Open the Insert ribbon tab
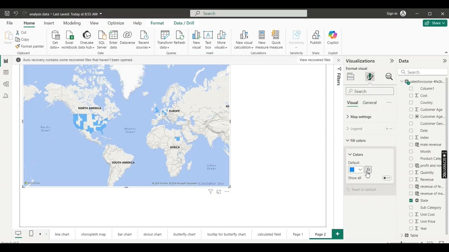 49,23
